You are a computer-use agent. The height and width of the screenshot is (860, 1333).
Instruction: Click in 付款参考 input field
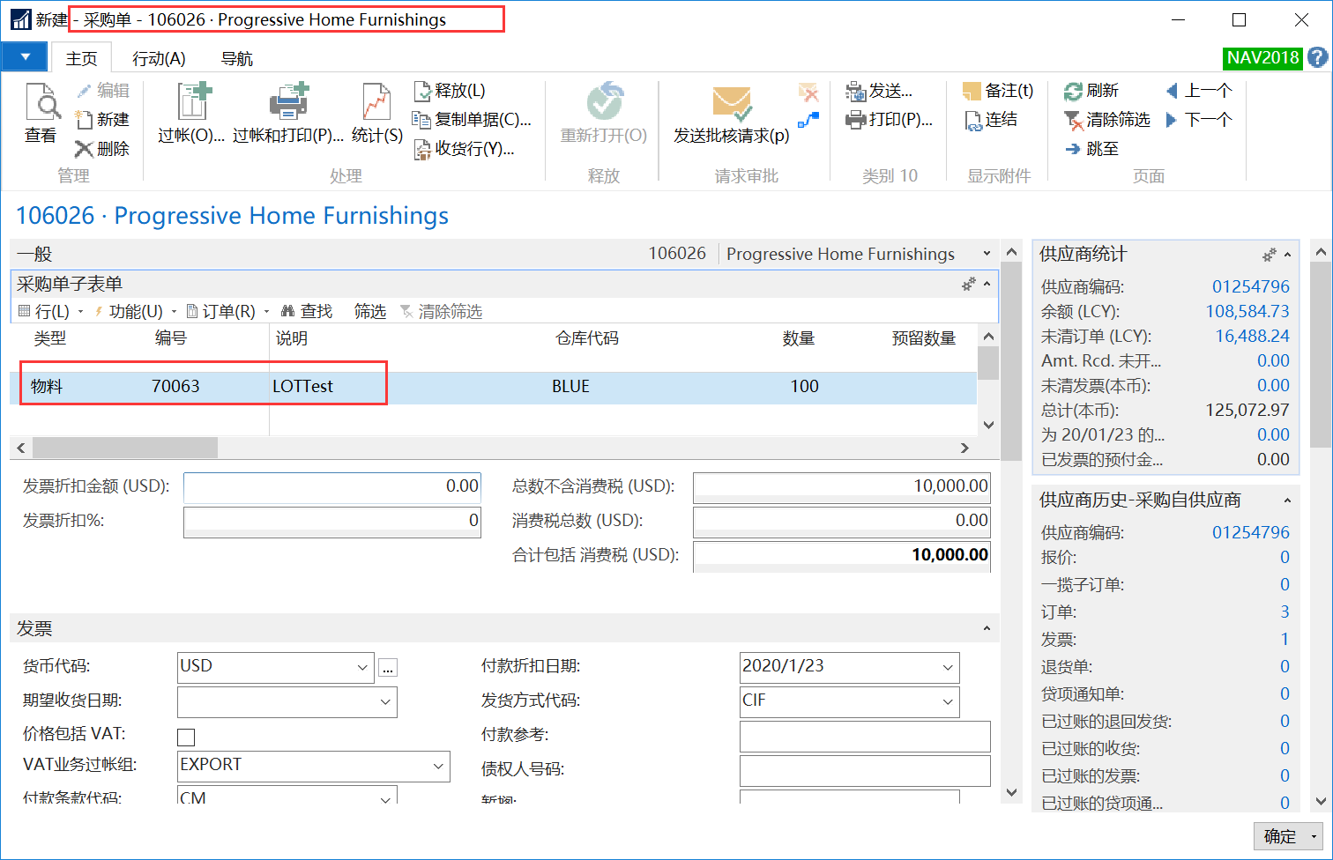pyautogui.click(x=865, y=737)
